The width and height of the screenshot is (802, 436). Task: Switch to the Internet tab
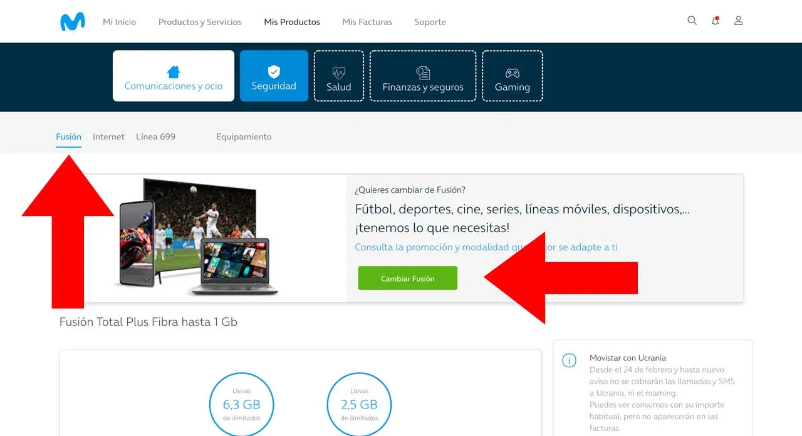[108, 136]
